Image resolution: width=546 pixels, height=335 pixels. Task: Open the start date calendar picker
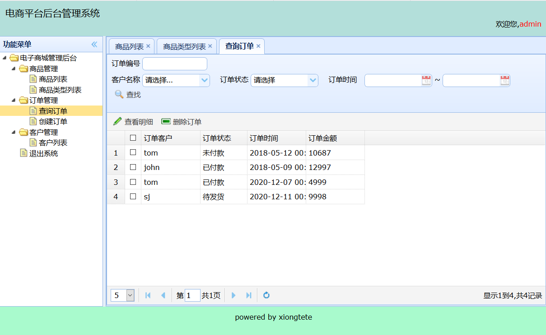[x=426, y=81]
